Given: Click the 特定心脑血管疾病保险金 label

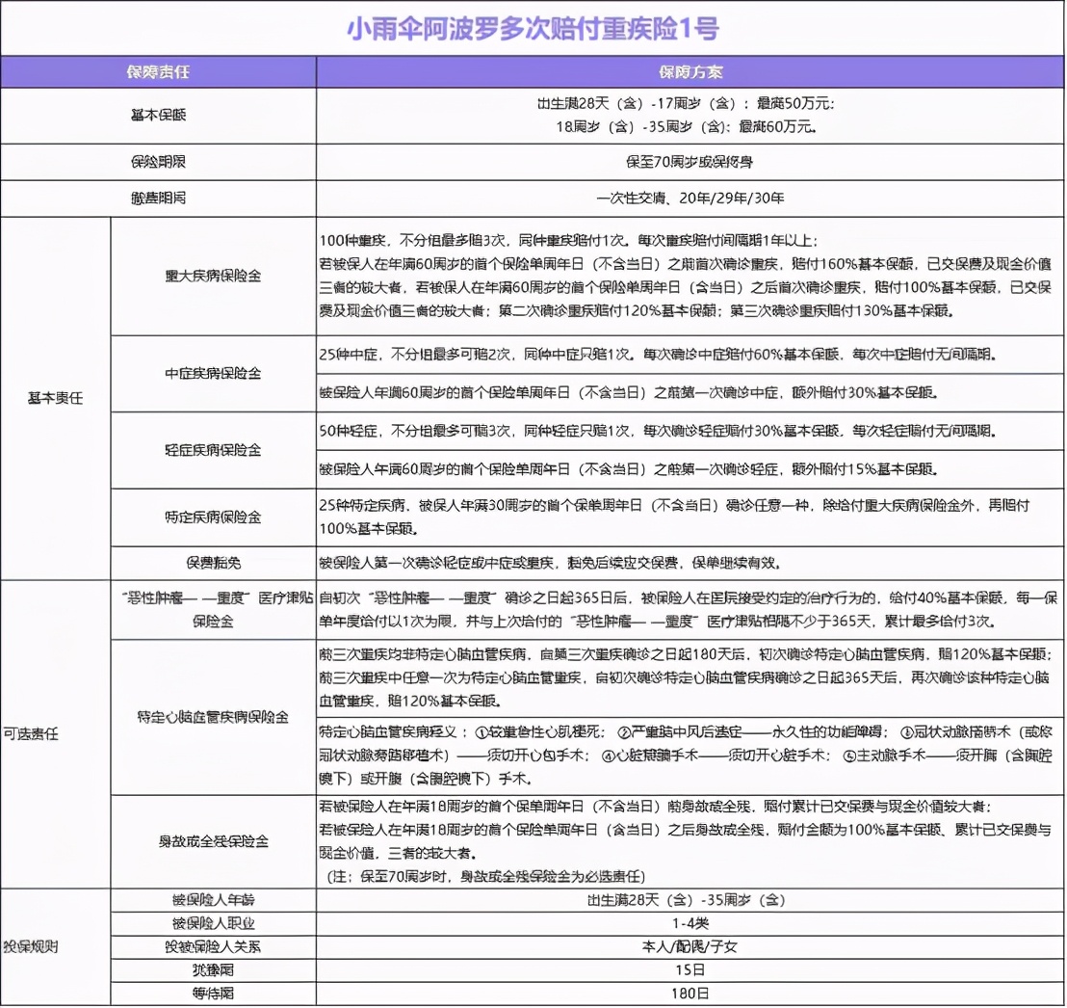Looking at the screenshot, I should coord(213,715).
